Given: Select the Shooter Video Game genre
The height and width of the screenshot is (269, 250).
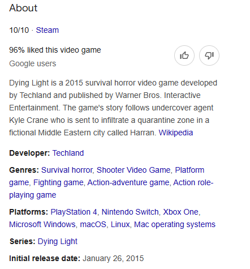Looking at the screenshot, I should (x=133, y=170).
